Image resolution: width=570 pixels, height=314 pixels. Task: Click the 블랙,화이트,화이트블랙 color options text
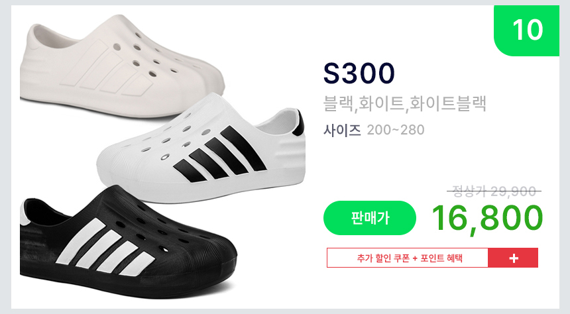pos(404,103)
